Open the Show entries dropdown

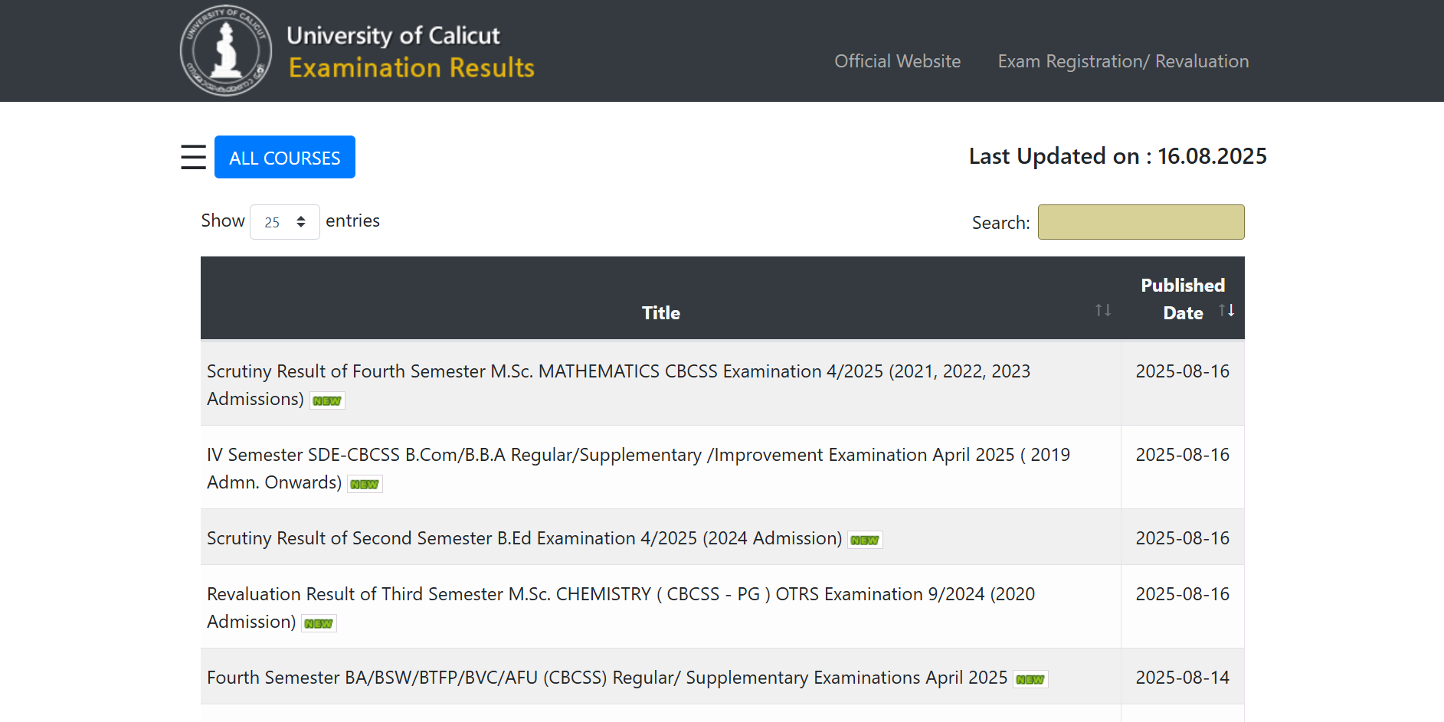(284, 222)
